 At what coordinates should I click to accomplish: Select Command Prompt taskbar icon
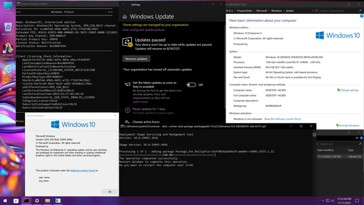(26, 201)
